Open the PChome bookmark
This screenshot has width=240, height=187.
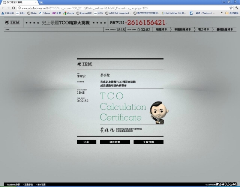pos(45,13)
